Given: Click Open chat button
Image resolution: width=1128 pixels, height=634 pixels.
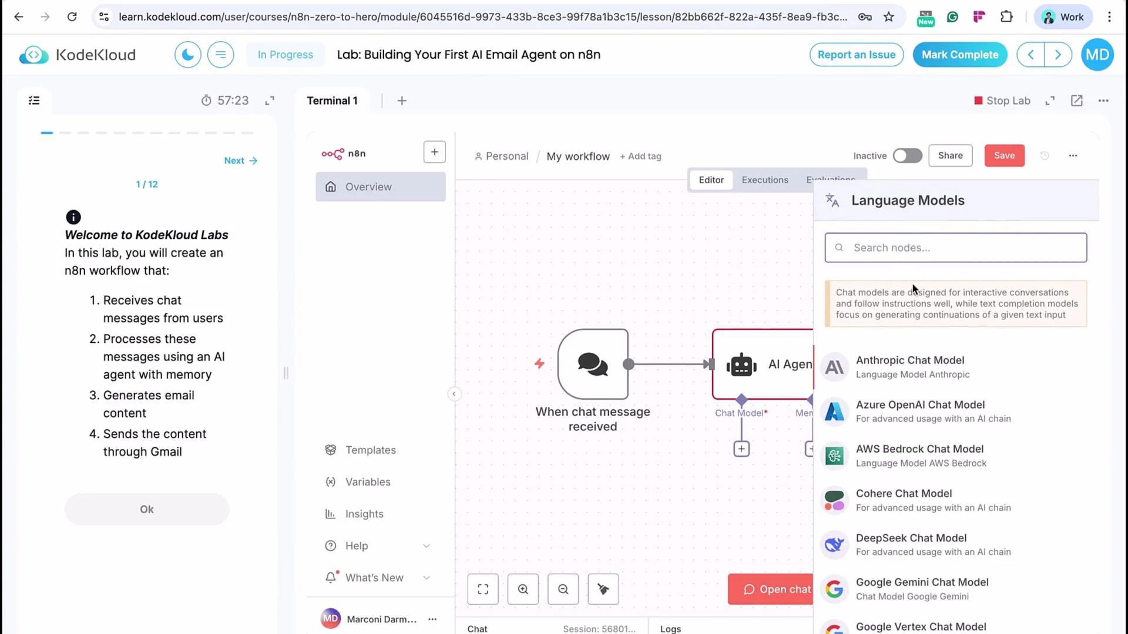Looking at the screenshot, I should tap(771, 589).
